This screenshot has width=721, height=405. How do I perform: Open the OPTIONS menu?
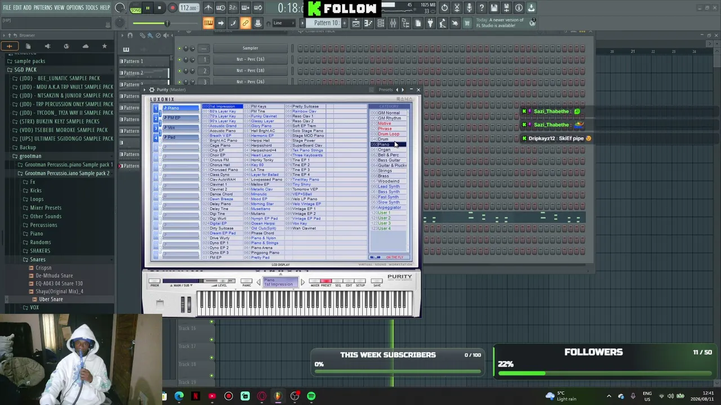75,8
